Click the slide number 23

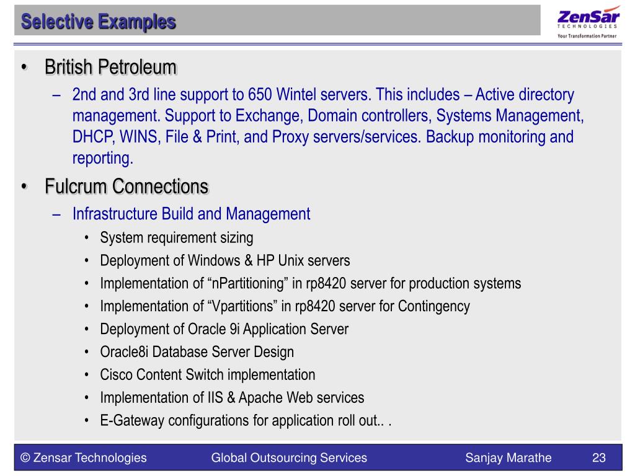coord(598,457)
